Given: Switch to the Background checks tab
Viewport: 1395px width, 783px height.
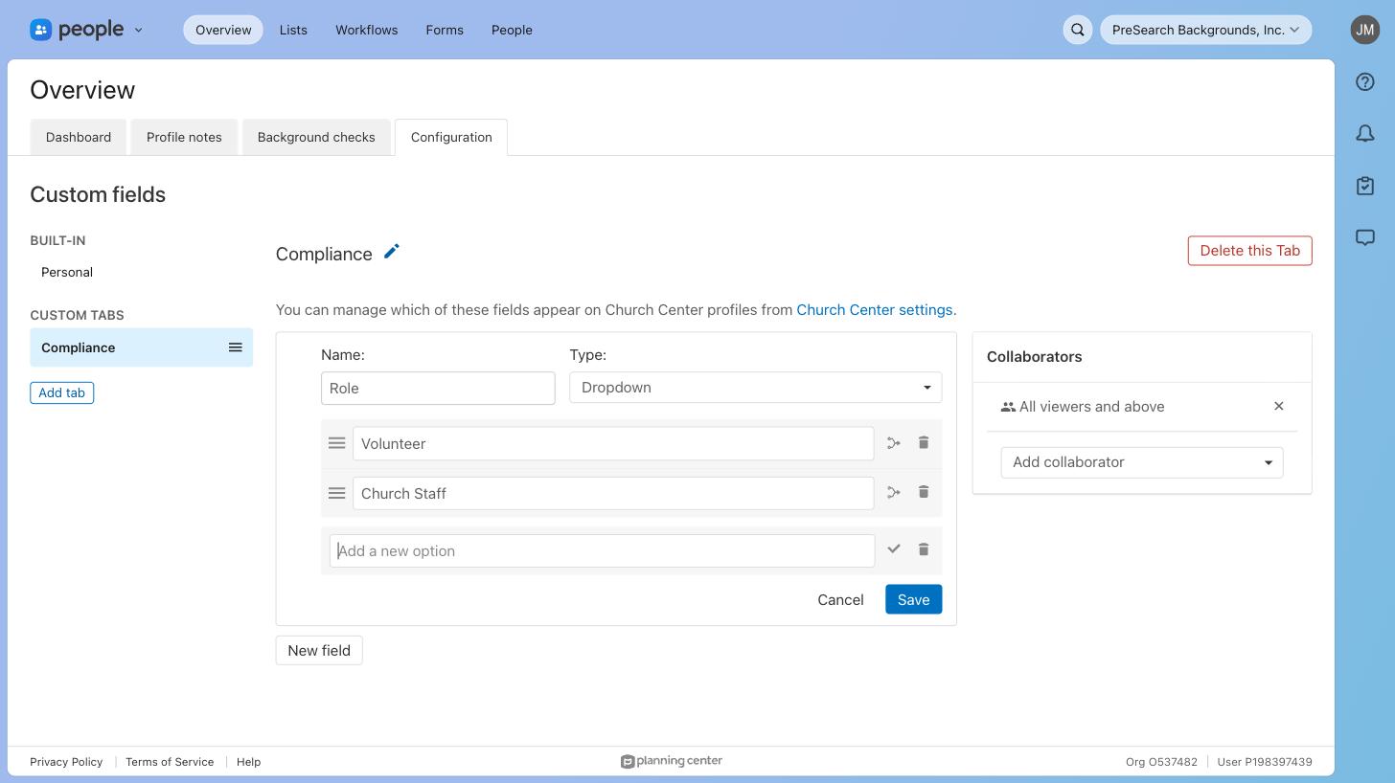Looking at the screenshot, I should pyautogui.click(x=316, y=137).
